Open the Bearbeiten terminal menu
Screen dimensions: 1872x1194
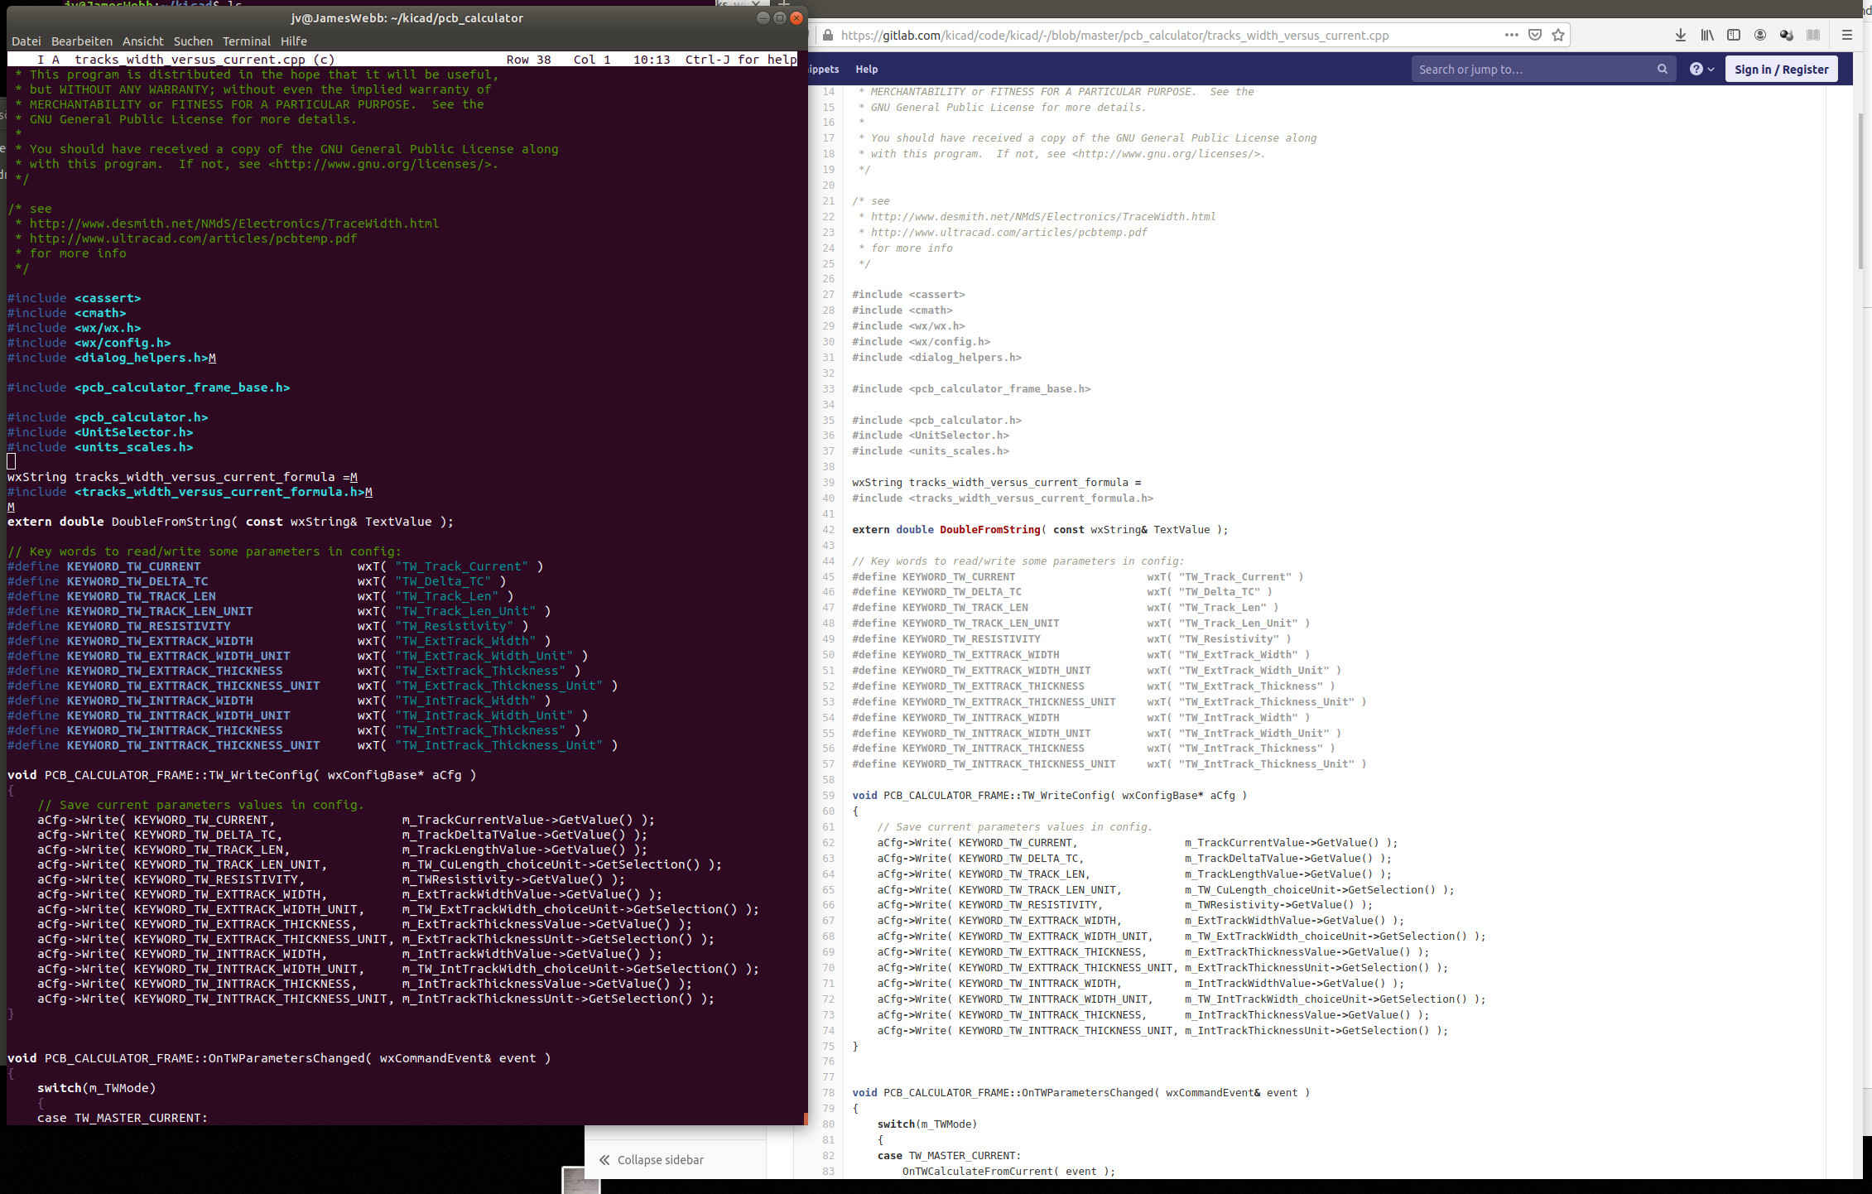coord(81,41)
